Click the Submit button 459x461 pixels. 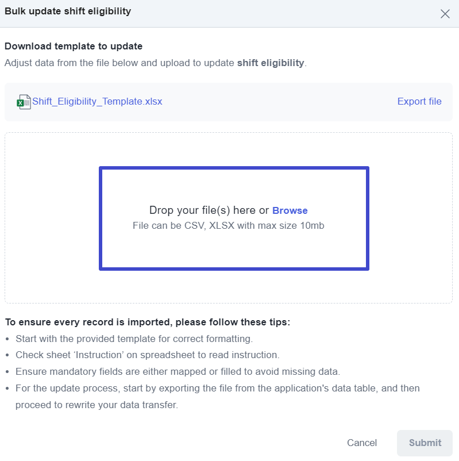coord(425,443)
